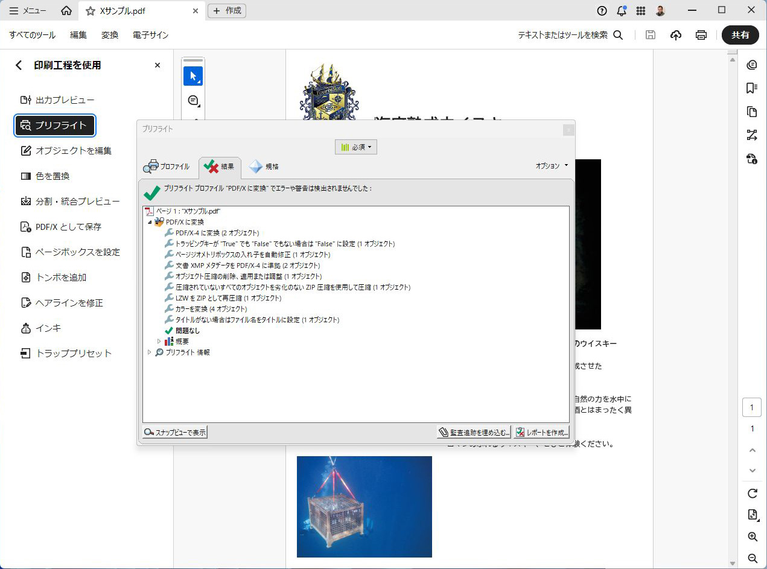Click the save floppy disk icon
This screenshot has height=569, width=767.
point(651,35)
